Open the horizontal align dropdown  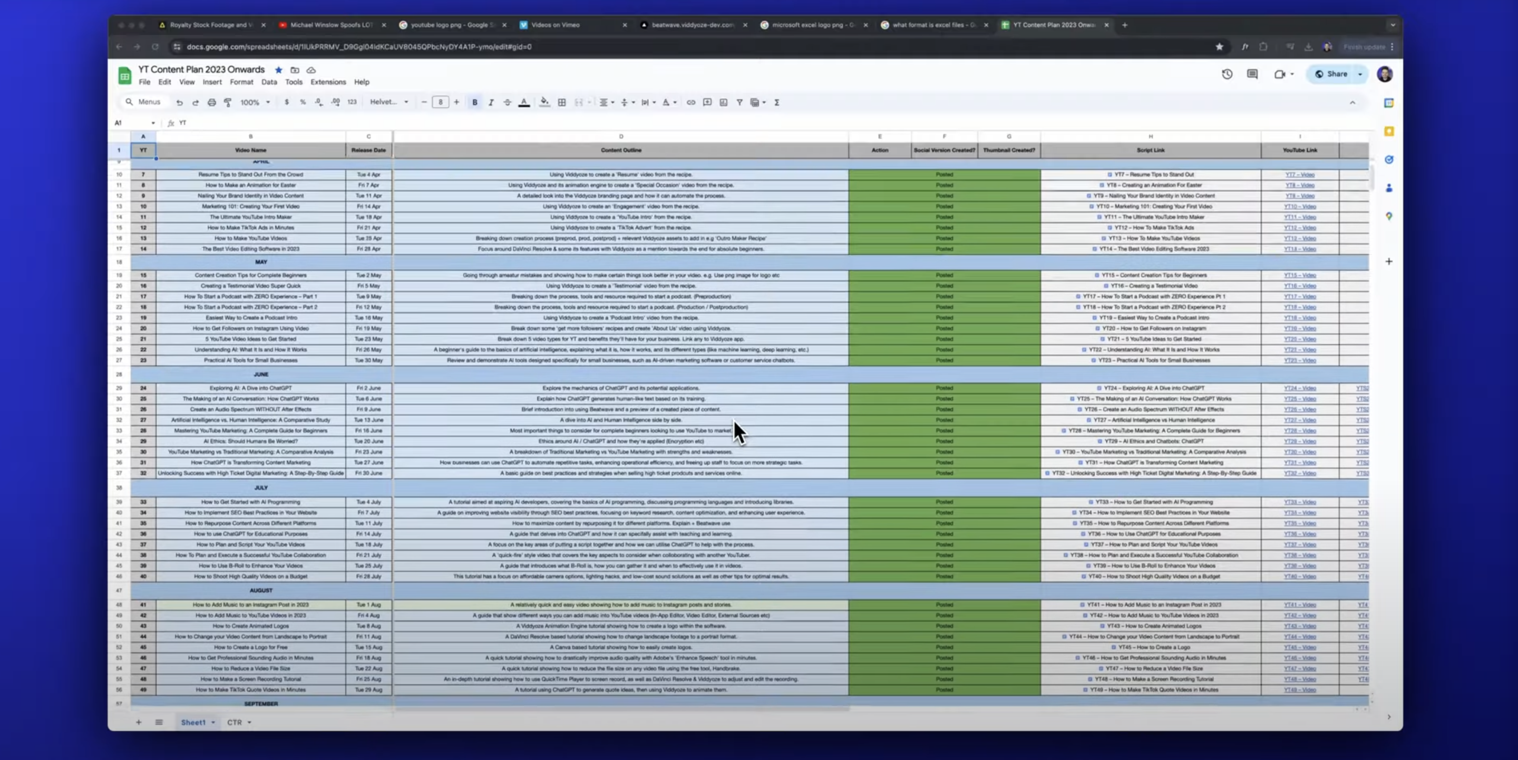606,103
